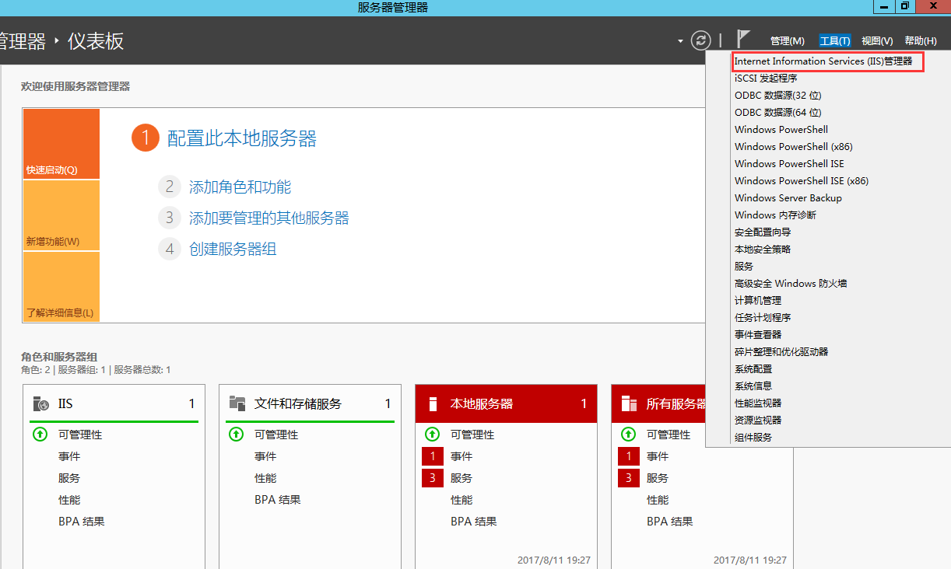The image size is (951, 569).
Task: Select the Quick Start (快速启动) tile
Action: pyautogui.click(x=61, y=145)
